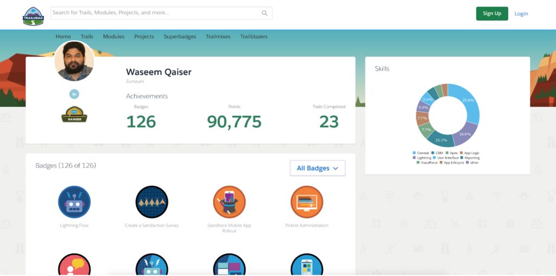Click the robot badge in second row
This screenshot has width=556, height=276.
pyautogui.click(x=152, y=265)
